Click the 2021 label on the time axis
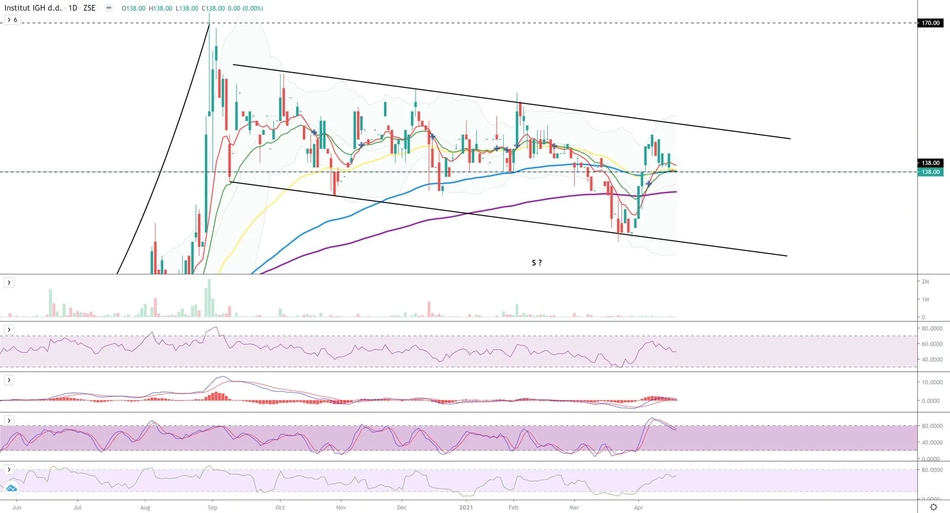 [x=466, y=507]
